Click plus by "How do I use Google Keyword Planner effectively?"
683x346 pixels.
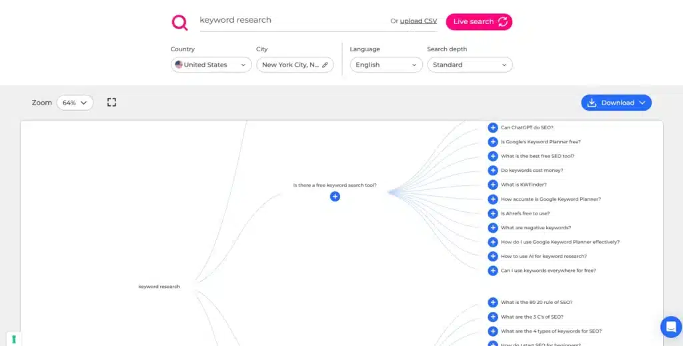point(493,242)
